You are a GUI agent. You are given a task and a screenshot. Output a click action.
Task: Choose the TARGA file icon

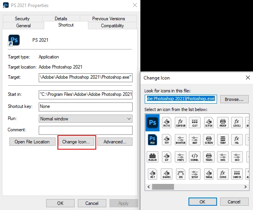[x=209, y=174]
